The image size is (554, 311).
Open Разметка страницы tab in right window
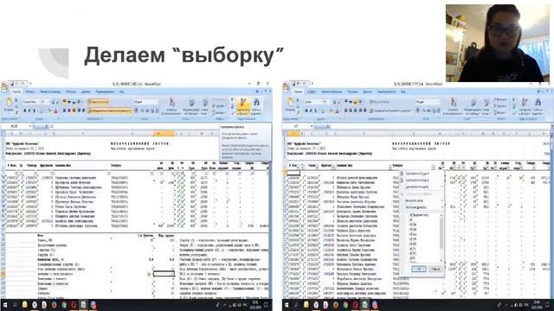[x=332, y=92]
